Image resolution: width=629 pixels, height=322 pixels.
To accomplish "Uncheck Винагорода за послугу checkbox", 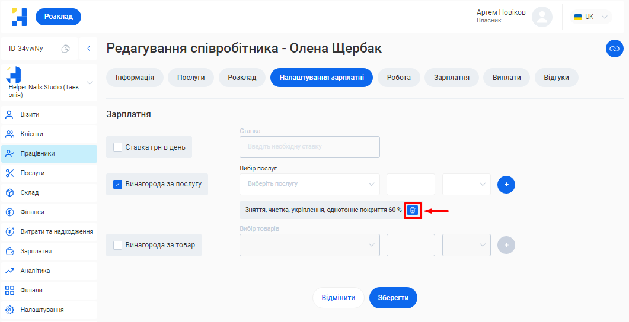I will 117,184.
